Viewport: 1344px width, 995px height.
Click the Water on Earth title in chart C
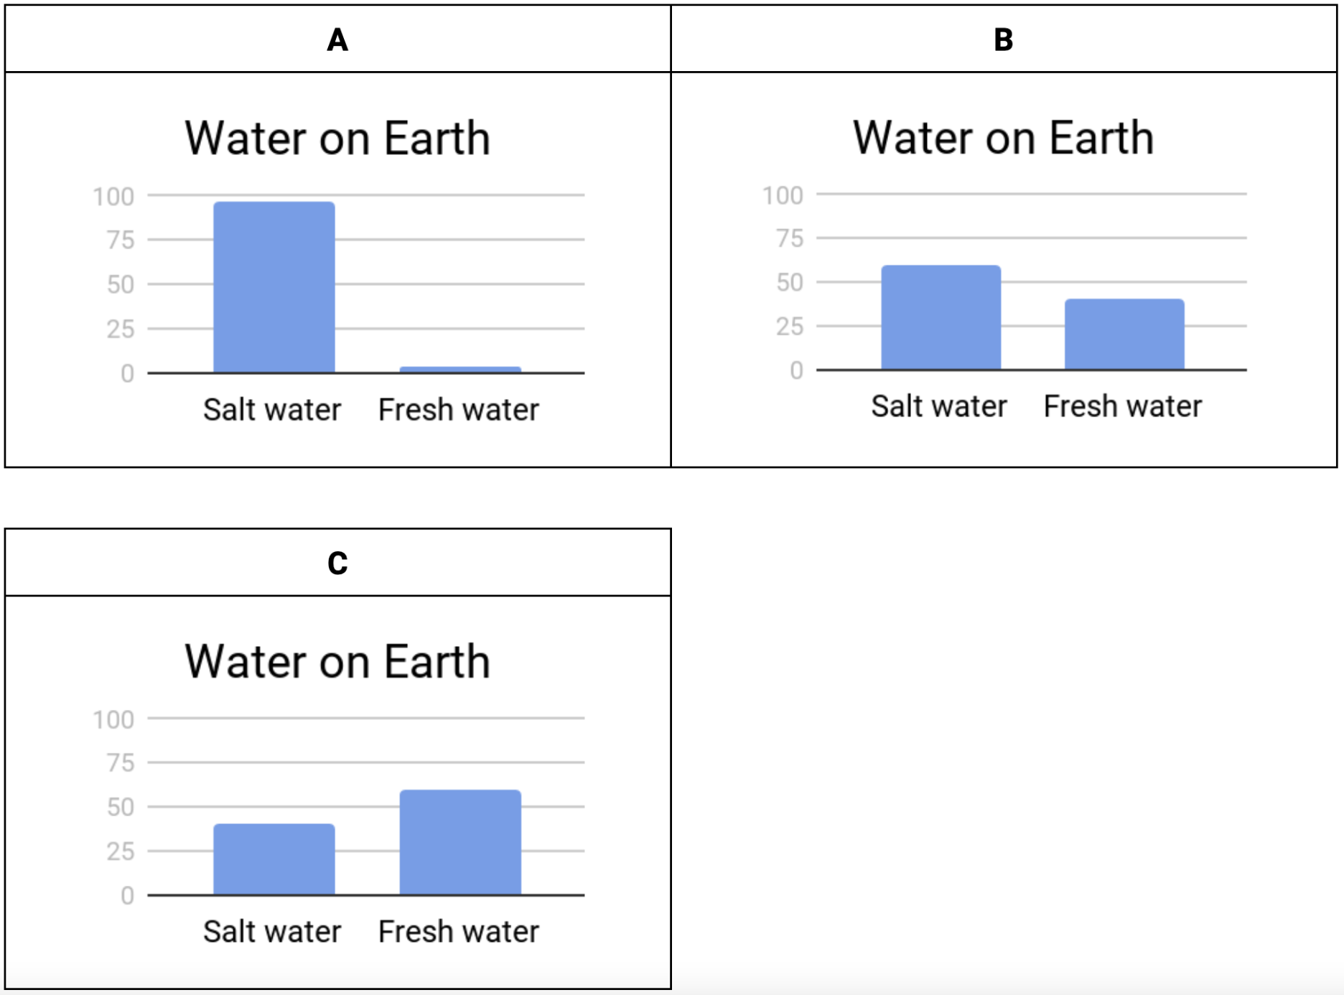pos(337,661)
